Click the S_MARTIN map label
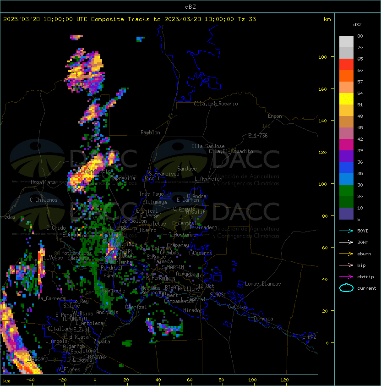The height and width of the screenshot is (386, 381). coord(173,267)
